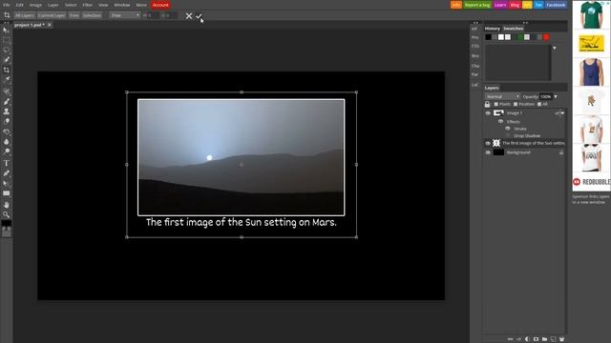Pick the red swatch in Swatches panel
Screen dimensions: 611x343
[x=546, y=37]
